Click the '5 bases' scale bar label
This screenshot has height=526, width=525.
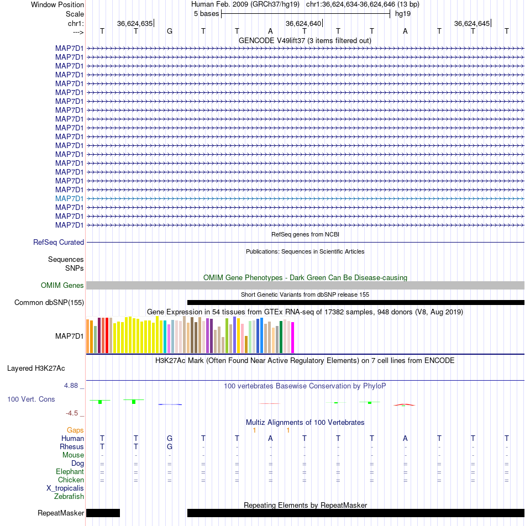206,14
